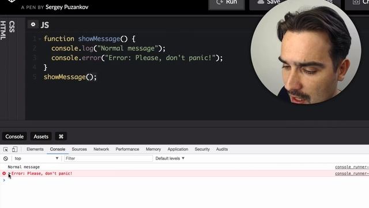Select the inspect element picker icon
This screenshot has width=369, height=208.
pos(6,149)
